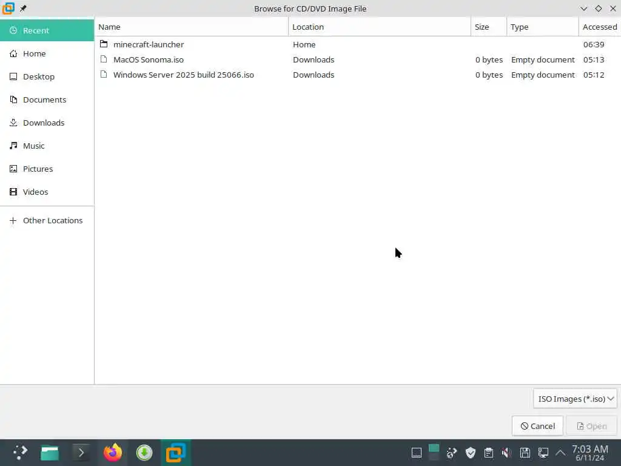The image size is (621, 466).
Task: Click the Pictures sidebar icon
Action: tap(13, 169)
